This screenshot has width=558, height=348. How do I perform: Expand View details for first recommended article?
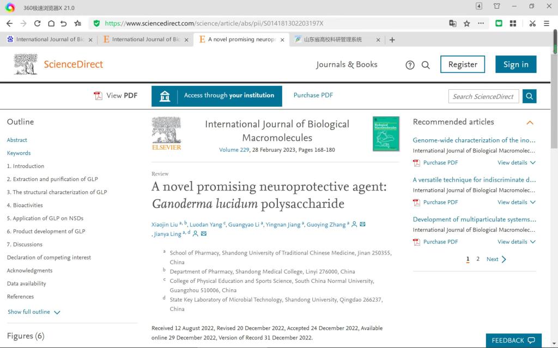point(516,163)
